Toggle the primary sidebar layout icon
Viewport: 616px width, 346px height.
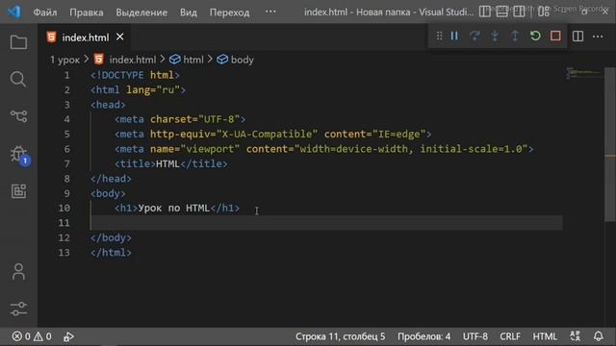tap(485, 12)
